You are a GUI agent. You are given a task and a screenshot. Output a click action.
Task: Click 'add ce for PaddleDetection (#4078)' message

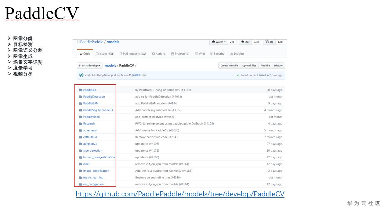pyautogui.click(x=158, y=97)
